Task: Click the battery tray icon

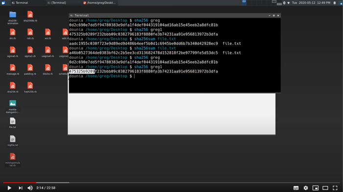Action: point(335,3)
